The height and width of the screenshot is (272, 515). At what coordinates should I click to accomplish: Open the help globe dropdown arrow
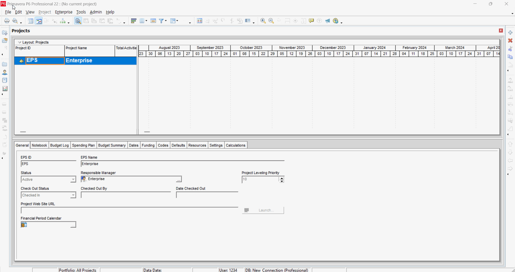341,22
